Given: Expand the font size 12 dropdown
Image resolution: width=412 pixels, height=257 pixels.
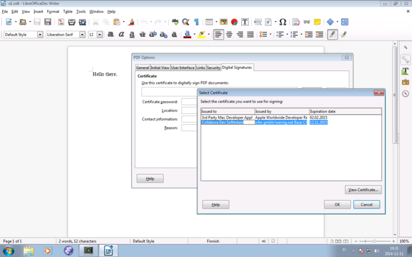Looking at the screenshot, I should [x=99, y=35].
